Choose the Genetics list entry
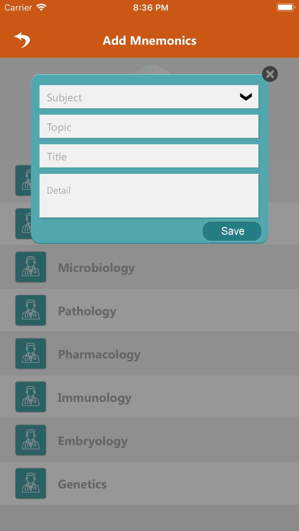Image resolution: width=299 pixels, height=531 pixels. tap(149, 484)
